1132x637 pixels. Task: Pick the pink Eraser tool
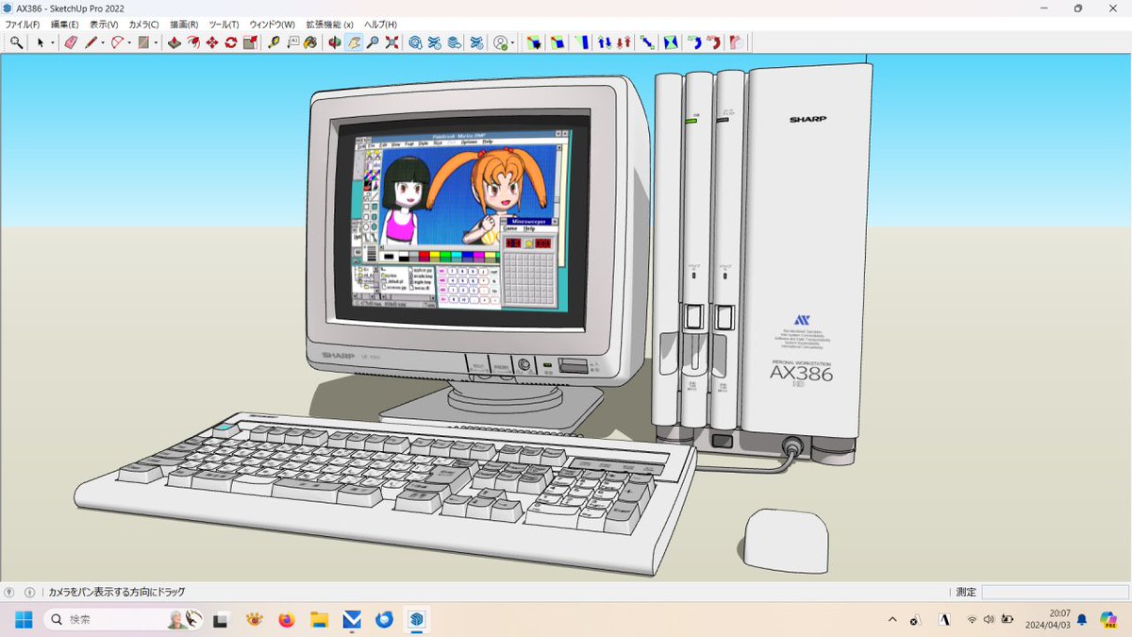click(70, 42)
